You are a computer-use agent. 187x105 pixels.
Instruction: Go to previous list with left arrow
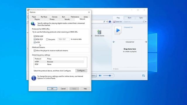pyautogui.click(x=114, y=42)
